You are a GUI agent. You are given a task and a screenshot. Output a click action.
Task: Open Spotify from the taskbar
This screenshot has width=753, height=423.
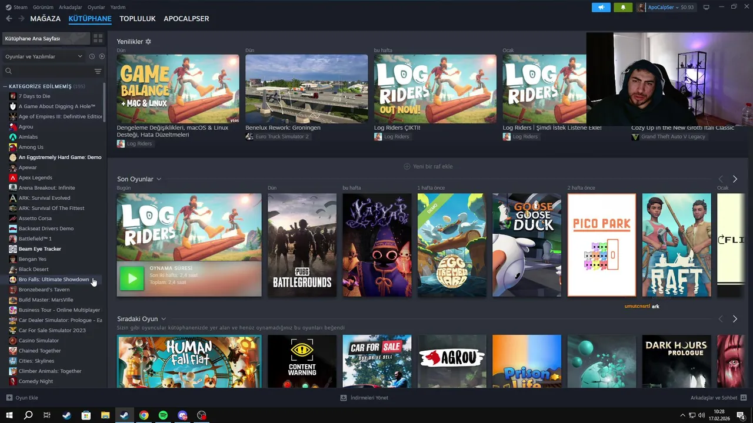163,415
